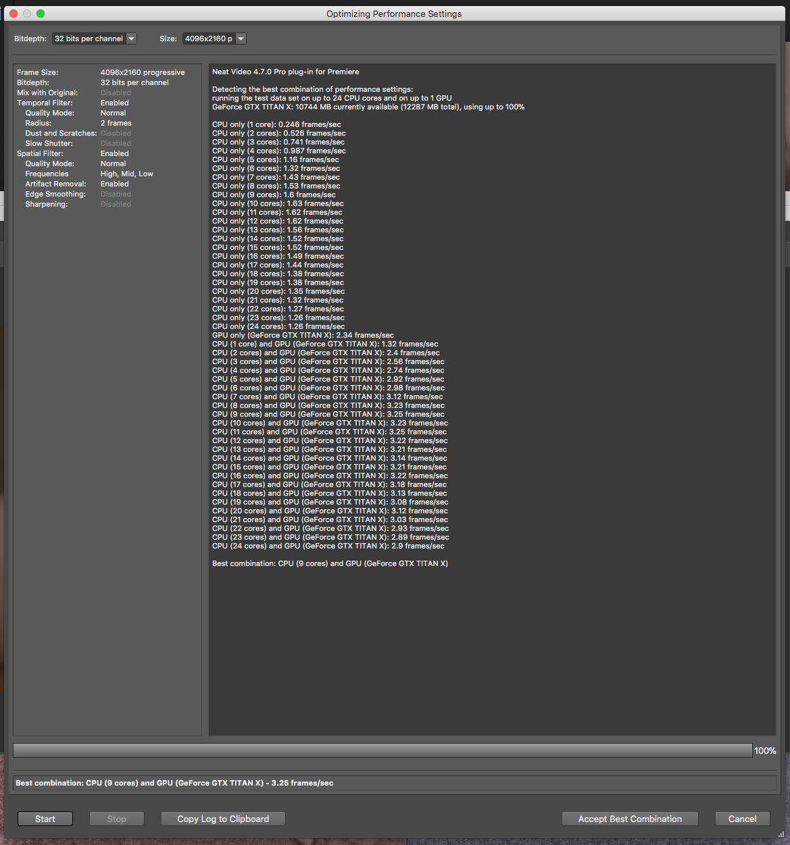Click the Optimizing Performance Settings window title
The image size is (790, 845).
coord(394,14)
